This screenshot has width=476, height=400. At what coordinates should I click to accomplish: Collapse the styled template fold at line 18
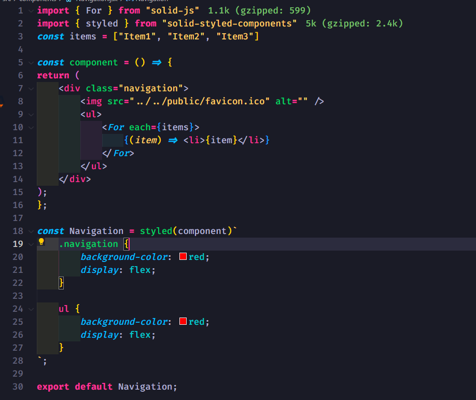31,231
